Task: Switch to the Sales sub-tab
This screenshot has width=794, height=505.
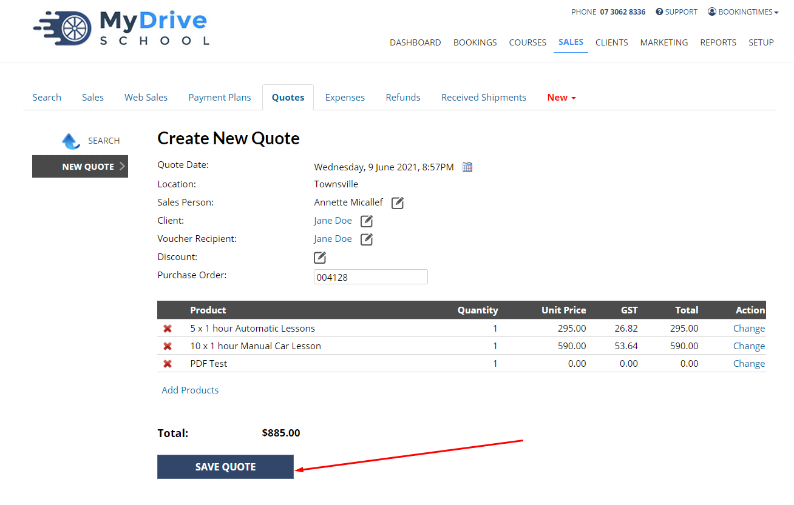Action: [93, 98]
